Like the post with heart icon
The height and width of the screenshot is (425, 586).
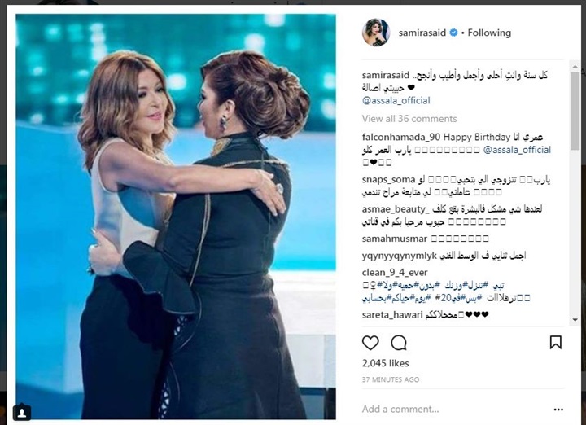[370, 343]
